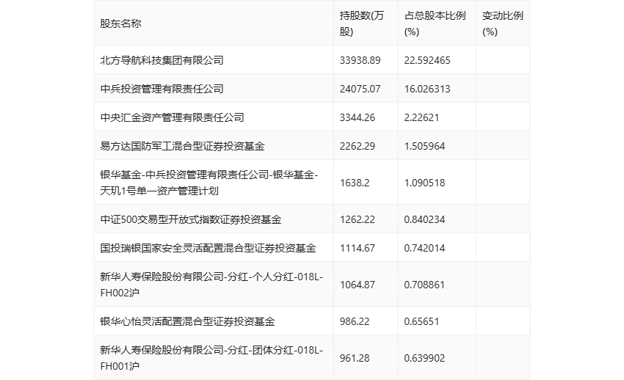Select 中兵投资管理有限责任公司 shareholder name
This screenshot has height=380, width=624.
tap(162, 89)
